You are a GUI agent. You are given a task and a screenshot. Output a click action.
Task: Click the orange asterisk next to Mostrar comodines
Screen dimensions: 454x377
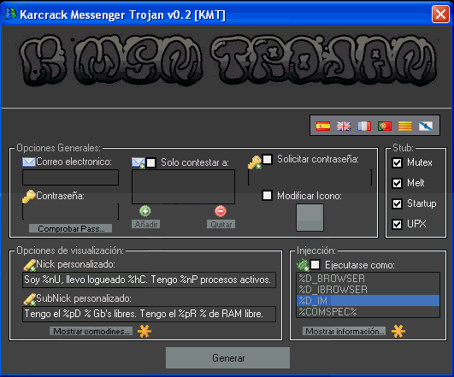click(144, 331)
